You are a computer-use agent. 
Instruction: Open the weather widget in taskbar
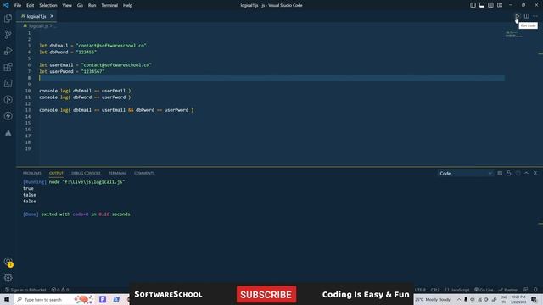pos(433,299)
